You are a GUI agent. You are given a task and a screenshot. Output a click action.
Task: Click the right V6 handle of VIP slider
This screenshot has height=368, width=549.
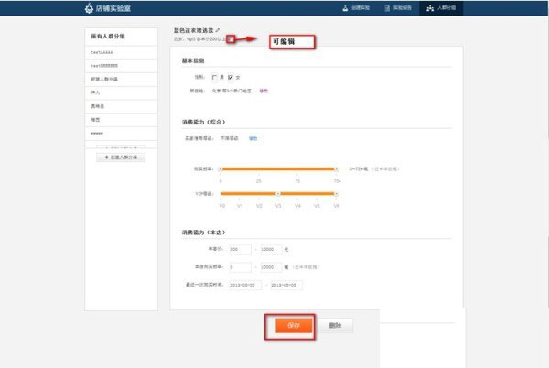coord(336,194)
